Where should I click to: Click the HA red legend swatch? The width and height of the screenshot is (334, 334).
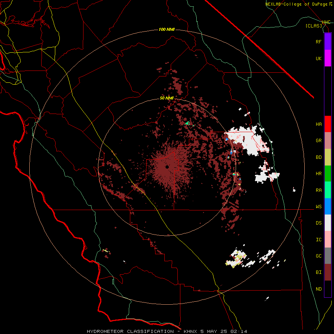(328, 124)
